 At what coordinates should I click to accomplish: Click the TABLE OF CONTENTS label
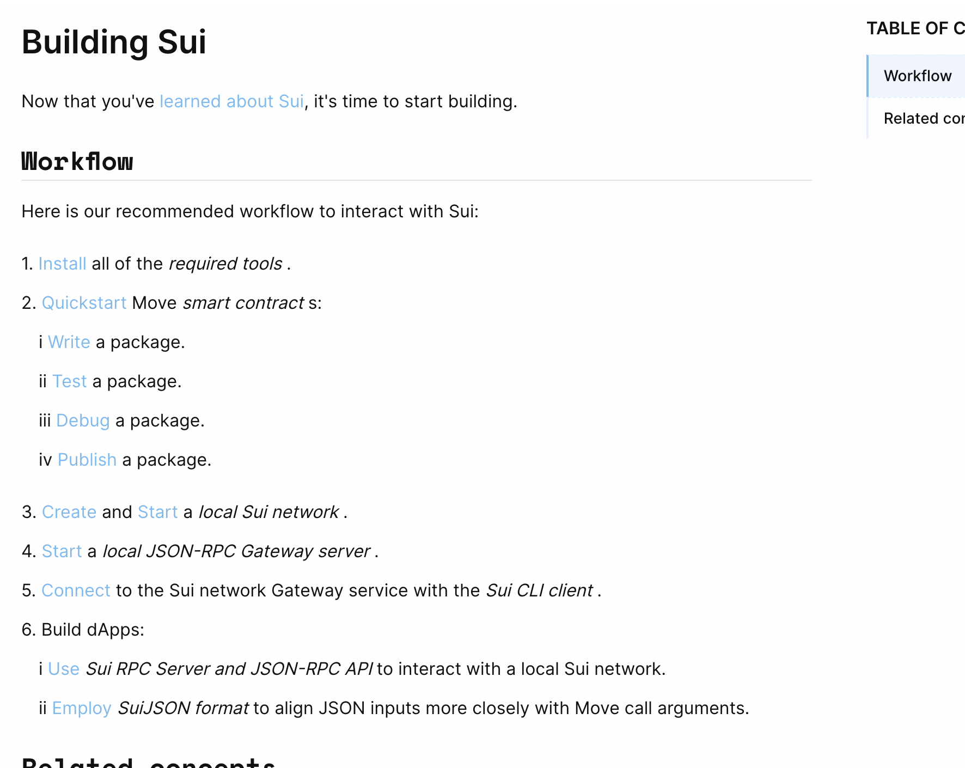[x=915, y=27]
